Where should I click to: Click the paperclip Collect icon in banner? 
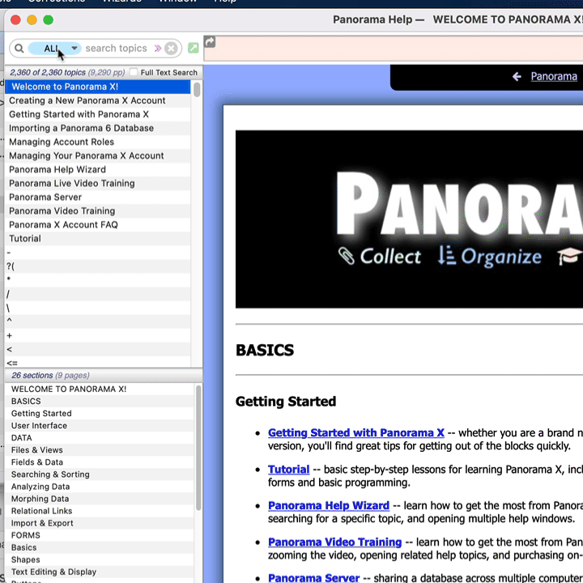pyautogui.click(x=347, y=256)
